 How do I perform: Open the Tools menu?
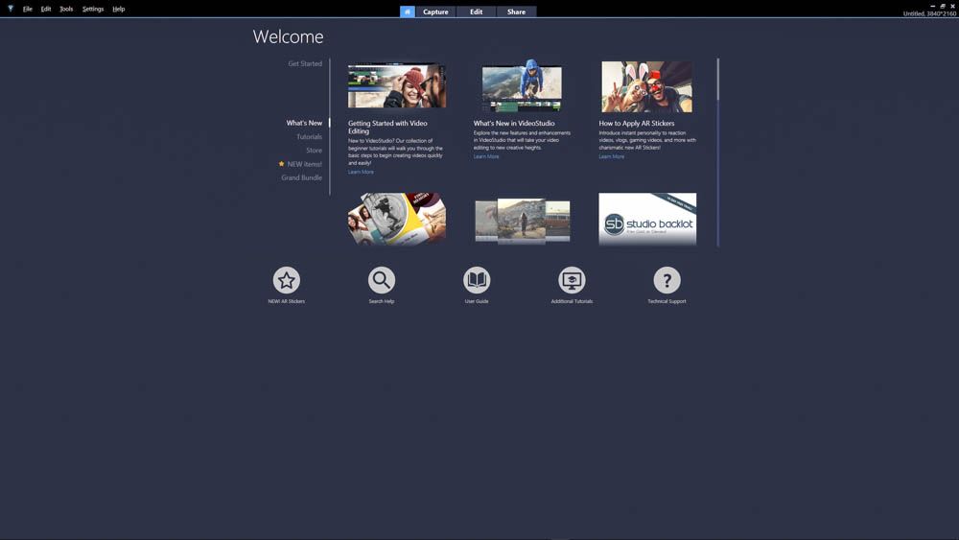tap(66, 10)
